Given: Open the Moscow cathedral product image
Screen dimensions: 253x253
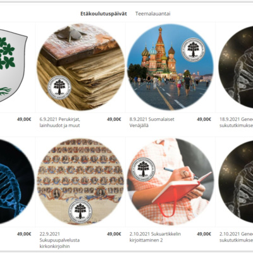Looking at the screenshot, I should coord(170,67).
